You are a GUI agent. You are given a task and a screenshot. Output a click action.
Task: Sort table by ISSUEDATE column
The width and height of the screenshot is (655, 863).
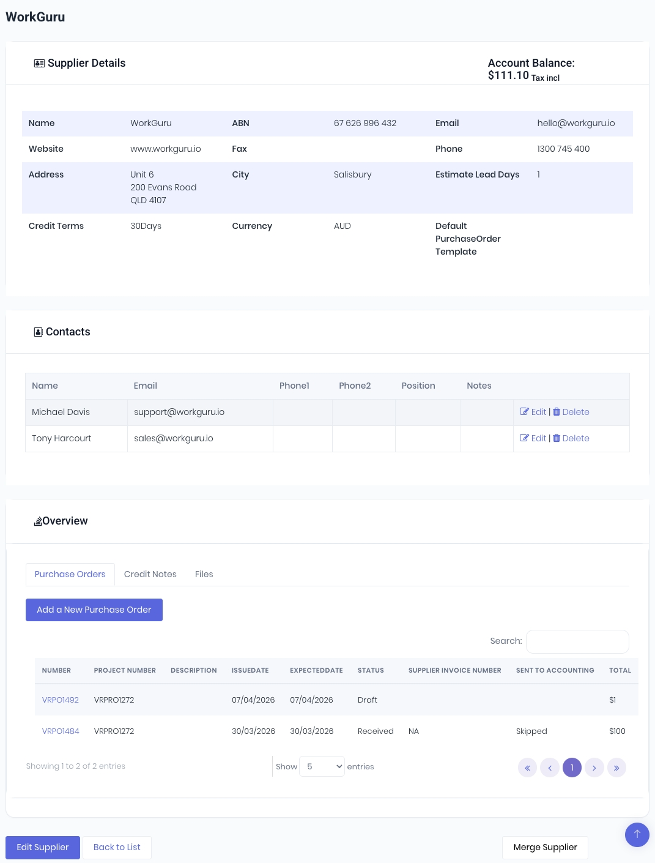[x=250, y=671]
